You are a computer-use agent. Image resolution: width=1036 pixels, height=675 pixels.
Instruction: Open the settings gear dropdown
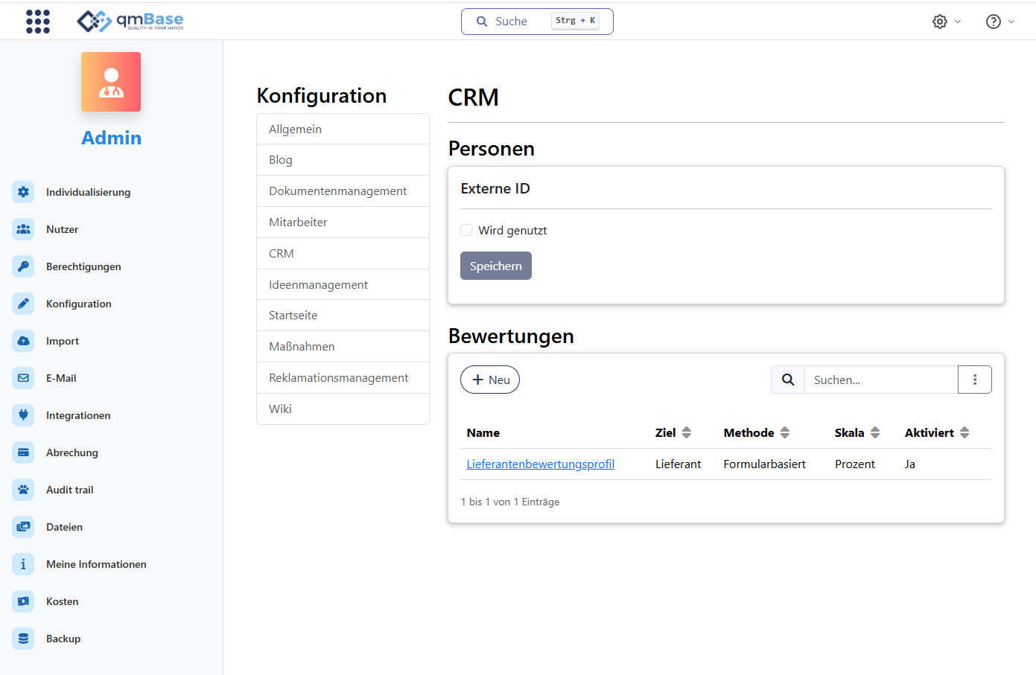pyautogui.click(x=947, y=22)
